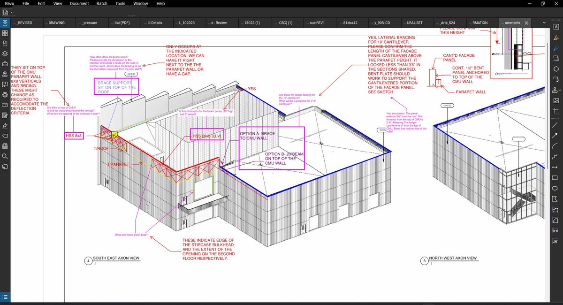Screen dimensions: 563x305
Task: Select the Cloud markup tool
Action: click(x=556, y=69)
